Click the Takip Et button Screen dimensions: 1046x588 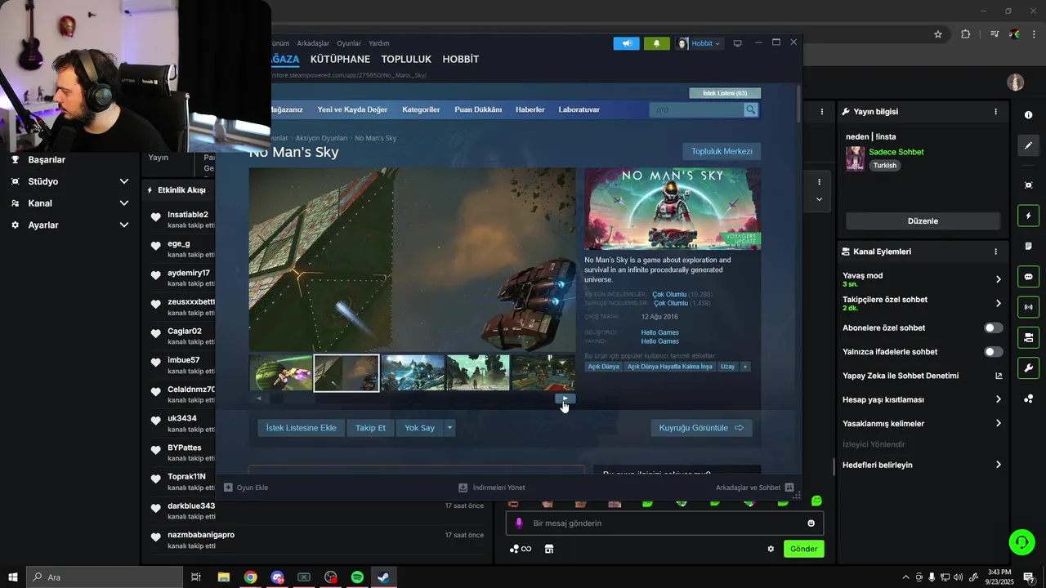370,428
